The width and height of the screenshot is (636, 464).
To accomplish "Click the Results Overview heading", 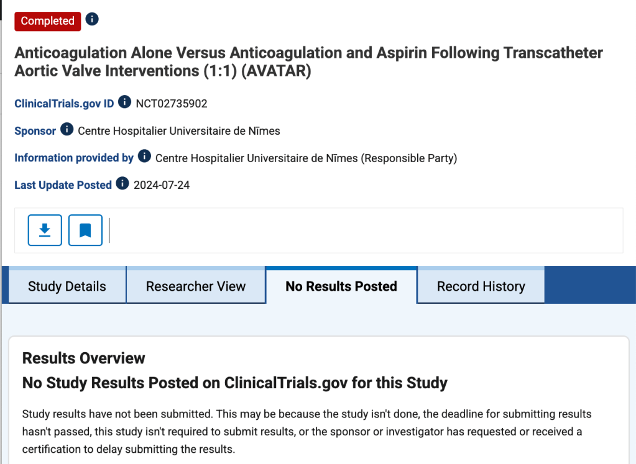I will tap(83, 358).
